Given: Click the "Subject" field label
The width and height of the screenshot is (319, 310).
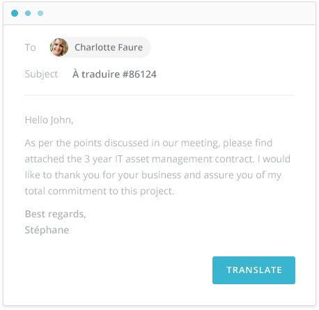Looking at the screenshot, I should point(41,75).
